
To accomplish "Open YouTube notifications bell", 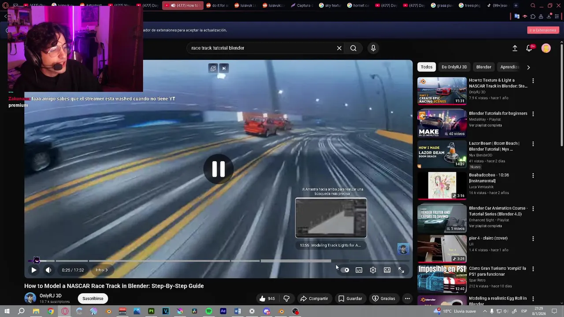I will point(529,48).
